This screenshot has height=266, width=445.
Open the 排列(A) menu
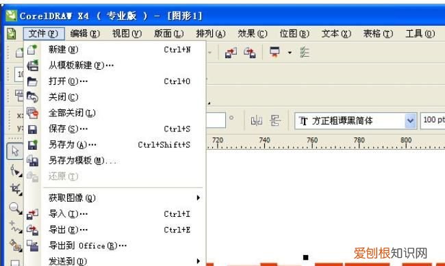pyautogui.click(x=211, y=34)
